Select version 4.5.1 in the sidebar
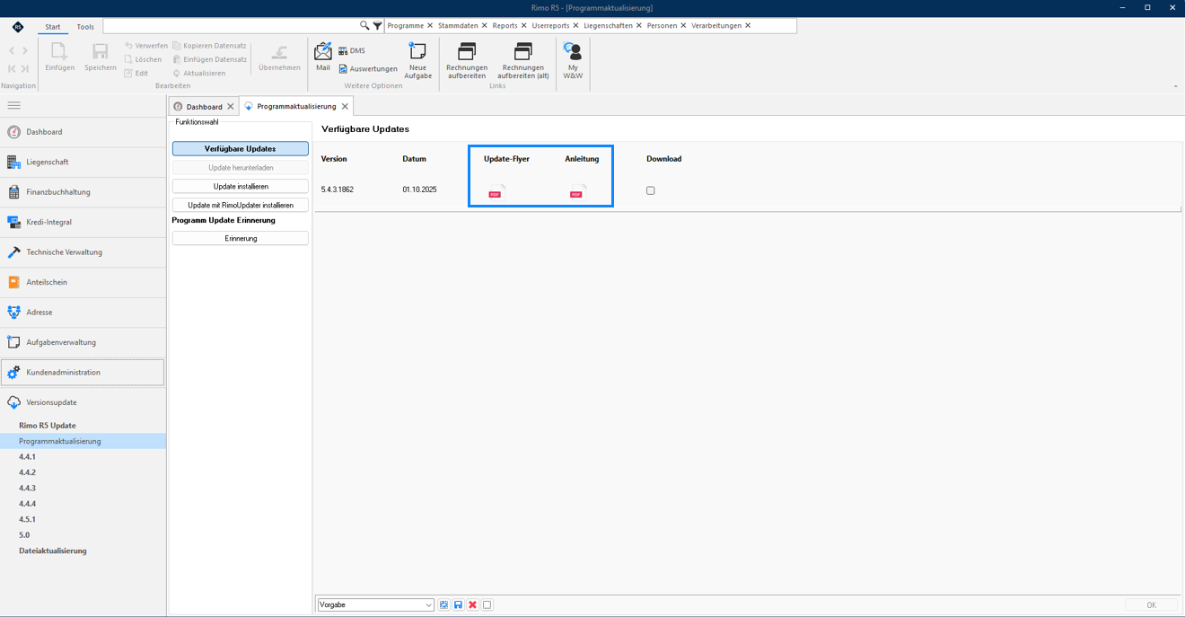The height and width of the screenshot is (617, 1185). 28,519
